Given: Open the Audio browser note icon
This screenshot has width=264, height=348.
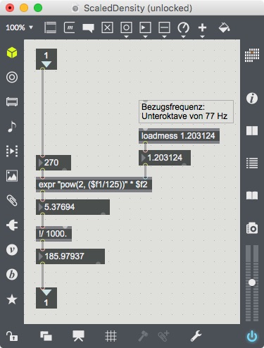Looking at the screenshot, I should pos(12,127).
